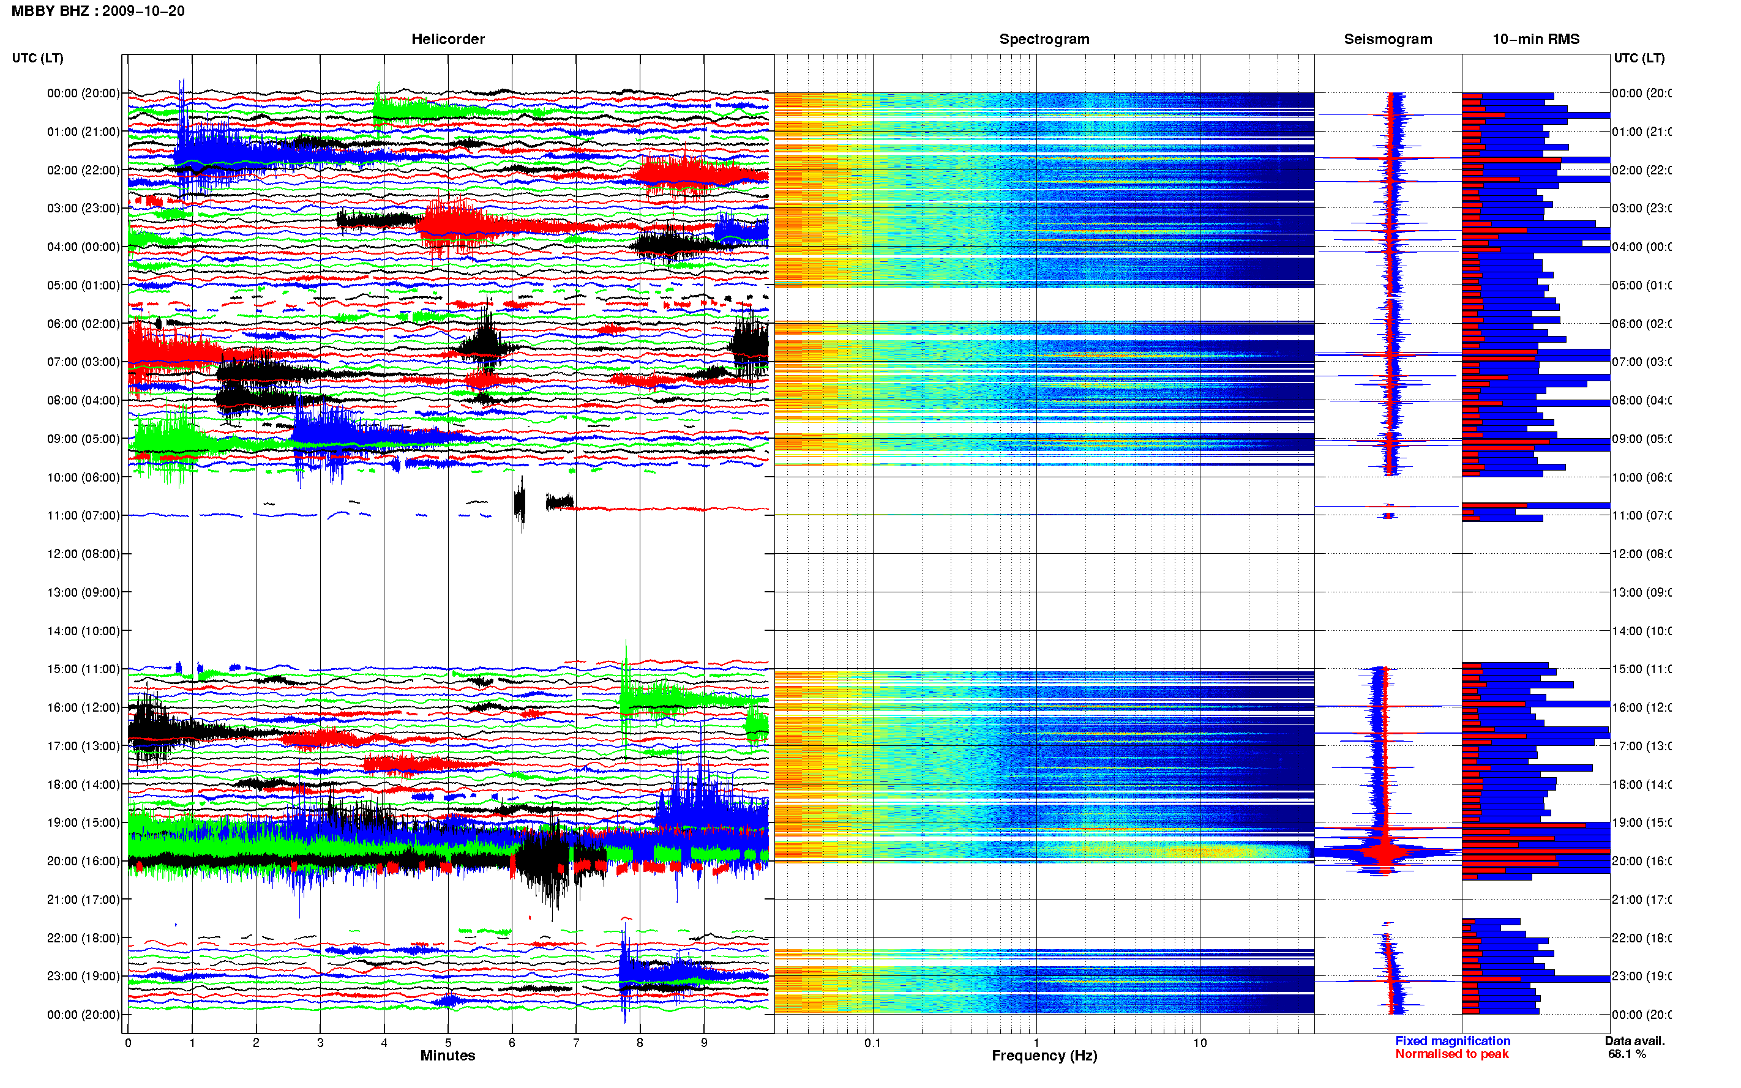Viewport: 1741px width, 1088px height.
Task: Click left time label '22:00 (18:00)'
Action: [83, 937]
